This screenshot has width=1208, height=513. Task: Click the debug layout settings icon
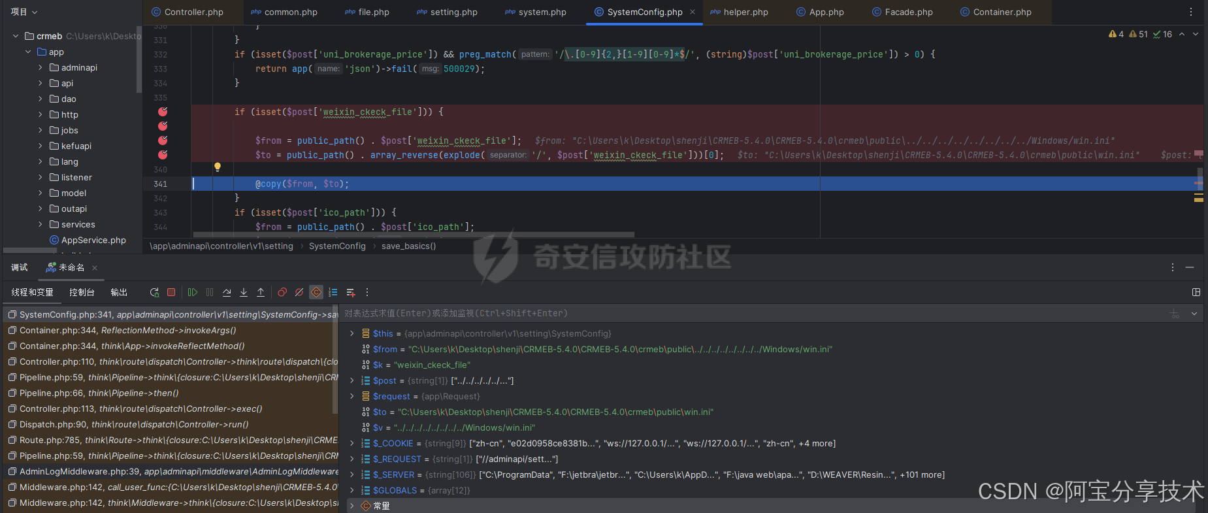click(1196, 292)
